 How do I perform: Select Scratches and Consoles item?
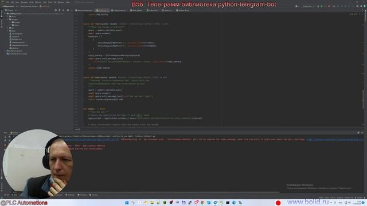tap(18, 54)
